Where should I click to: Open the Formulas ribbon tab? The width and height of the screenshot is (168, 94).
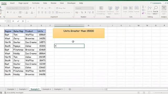[36, 3]
